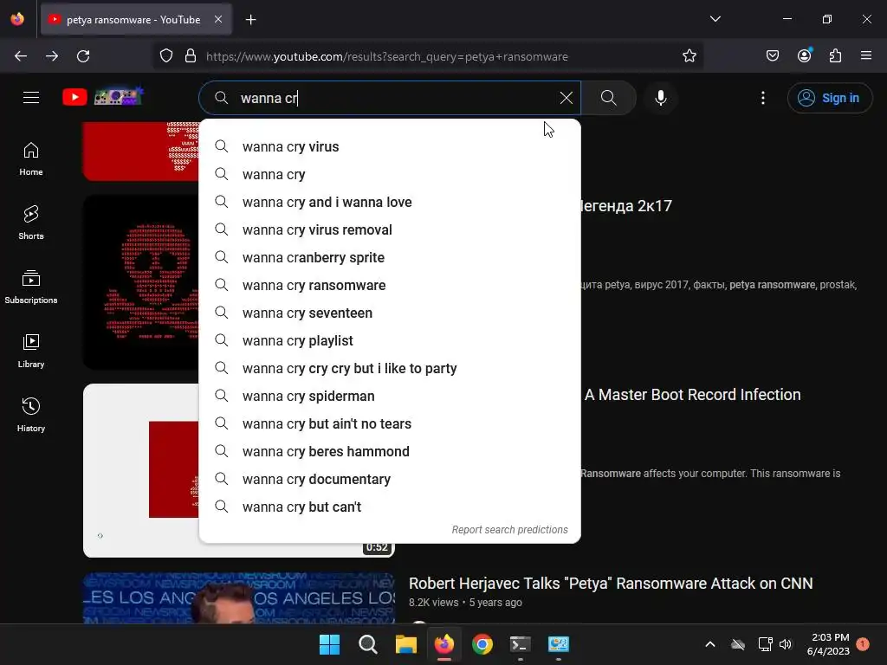Open the CNN newsroom video thumbnail
Viewport: 887px width, 665px height.
coord(239,597)
